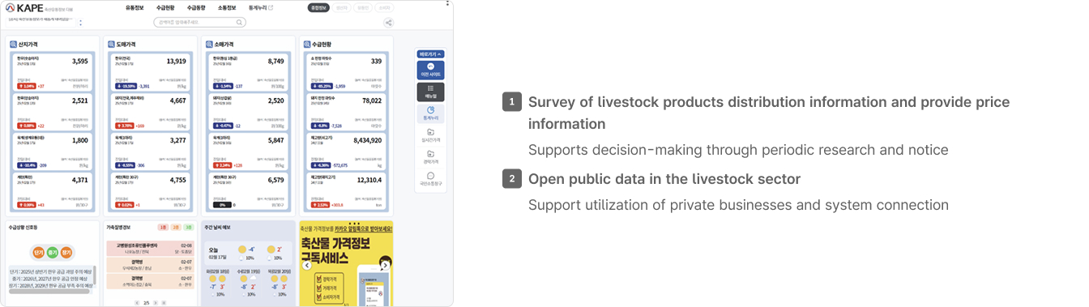Open the 유통정보 menu
The height and width of the screenshot is (307, 1089).
135,7
